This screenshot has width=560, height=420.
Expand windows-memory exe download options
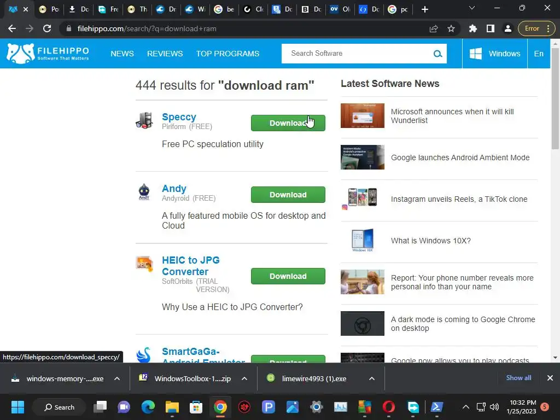[117, 378]
